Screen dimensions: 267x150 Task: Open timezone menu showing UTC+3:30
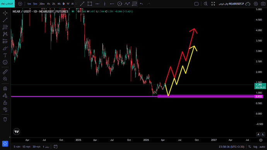point(231,147)
